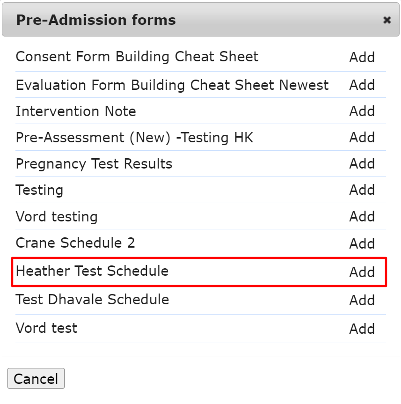Select the Consent Form Building Cheat Sheet label
This screenshot has height=404, width=401.
(x=137, y=57)
